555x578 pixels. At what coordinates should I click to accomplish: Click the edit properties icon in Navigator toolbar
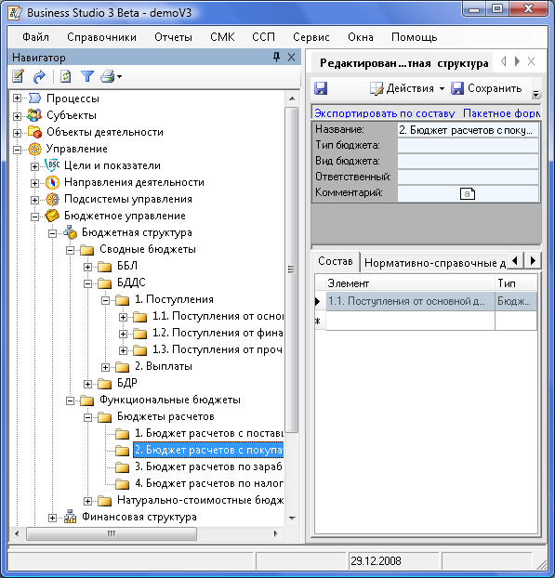point(18,76)
